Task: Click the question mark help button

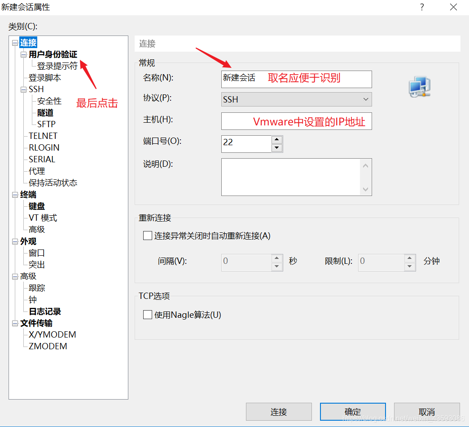Action: (x=422, y=7)
